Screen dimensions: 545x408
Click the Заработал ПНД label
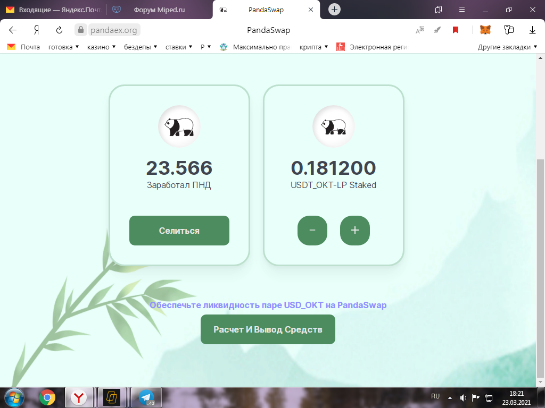[x=179, y=185]
